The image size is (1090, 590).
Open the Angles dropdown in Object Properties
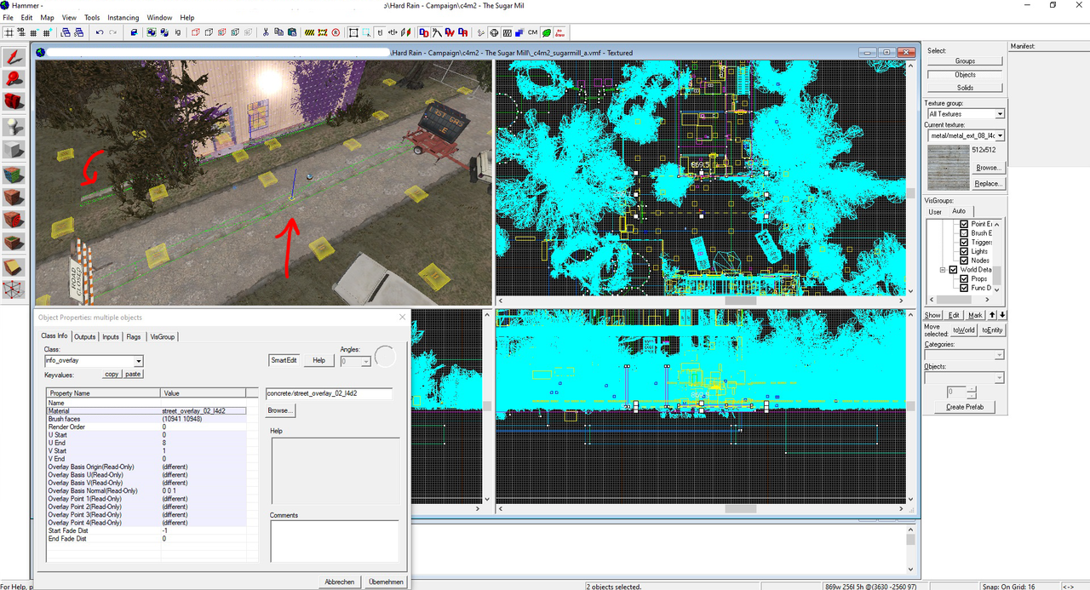[366, 361]
